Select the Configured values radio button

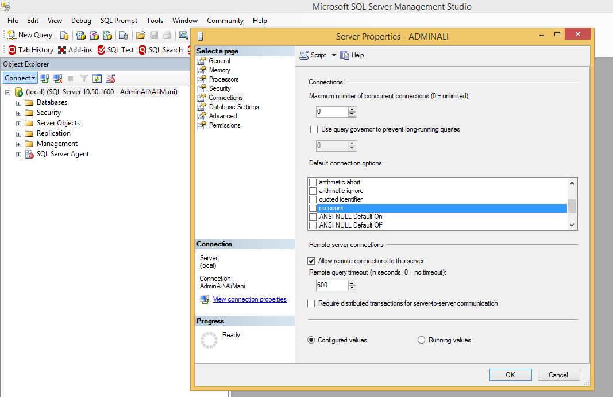pyautogui.click(x=311, y=340)
